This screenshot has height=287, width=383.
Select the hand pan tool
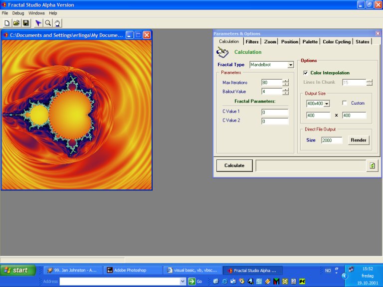(x=57, y=23)
